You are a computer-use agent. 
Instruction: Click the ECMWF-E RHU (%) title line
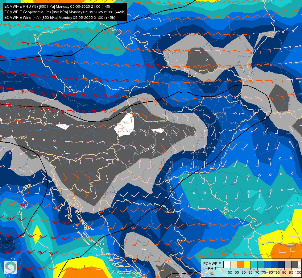[x=58, y=6]
